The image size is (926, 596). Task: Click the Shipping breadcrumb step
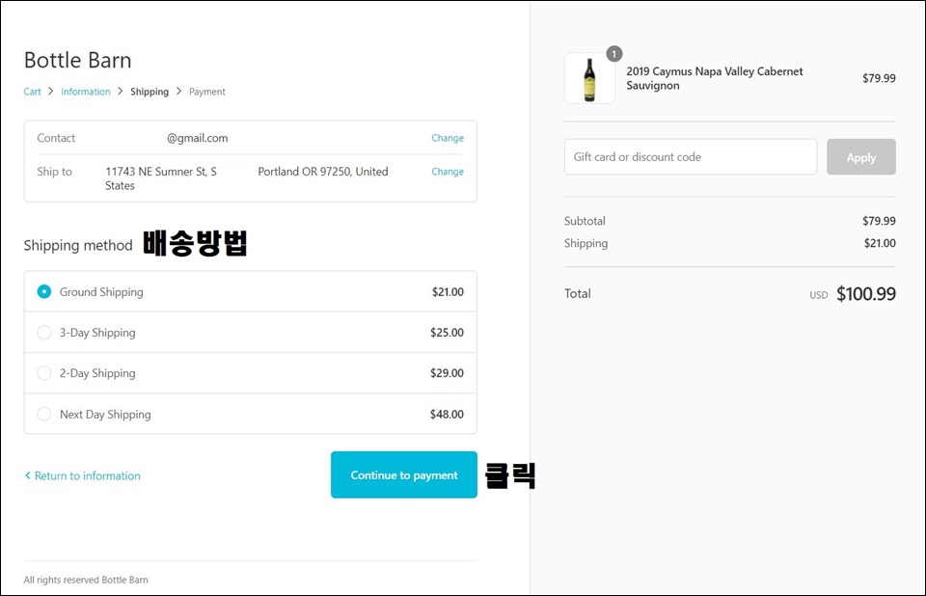coord(150,92)
